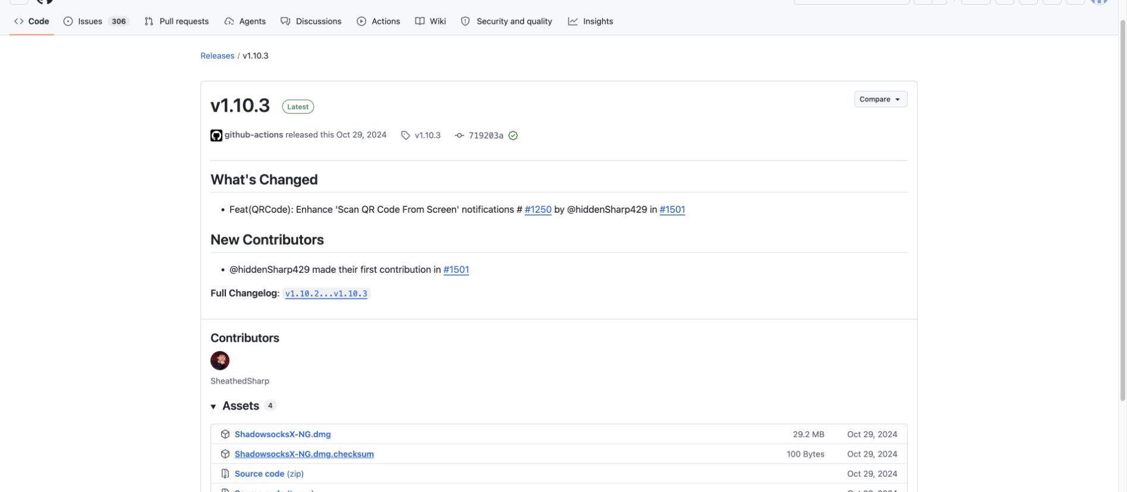Click the commit icon beside 719203a

click(459, 135)
